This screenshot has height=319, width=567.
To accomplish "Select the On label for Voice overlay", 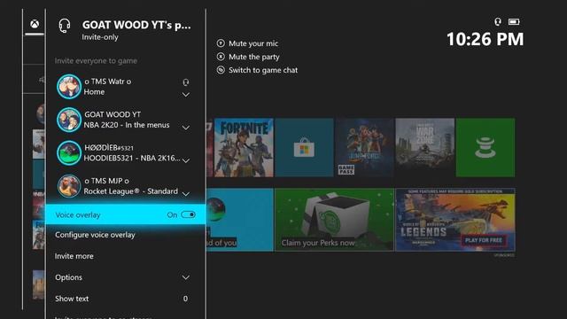I will [172, 214].
